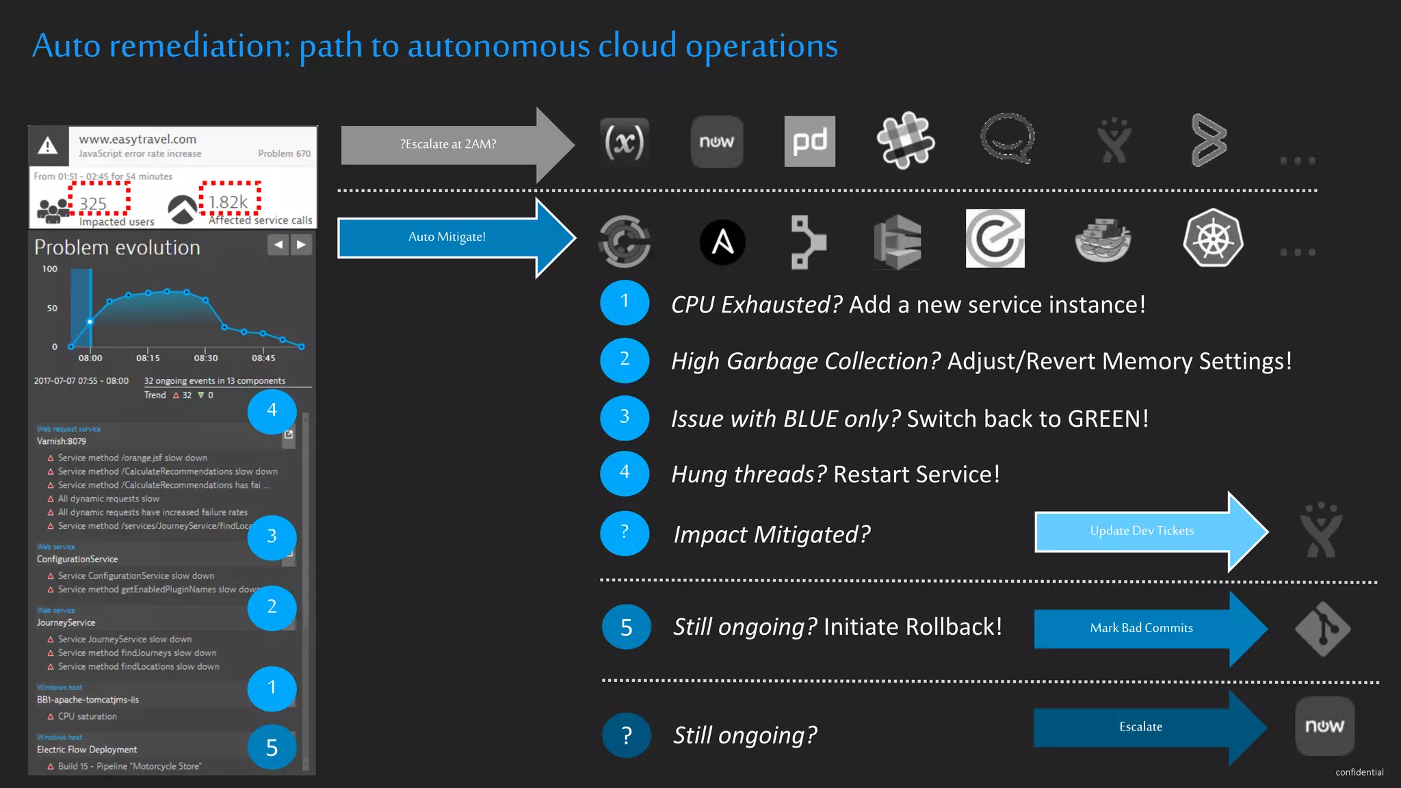Click the 'Problem 670' label

[x=284, y=154]
